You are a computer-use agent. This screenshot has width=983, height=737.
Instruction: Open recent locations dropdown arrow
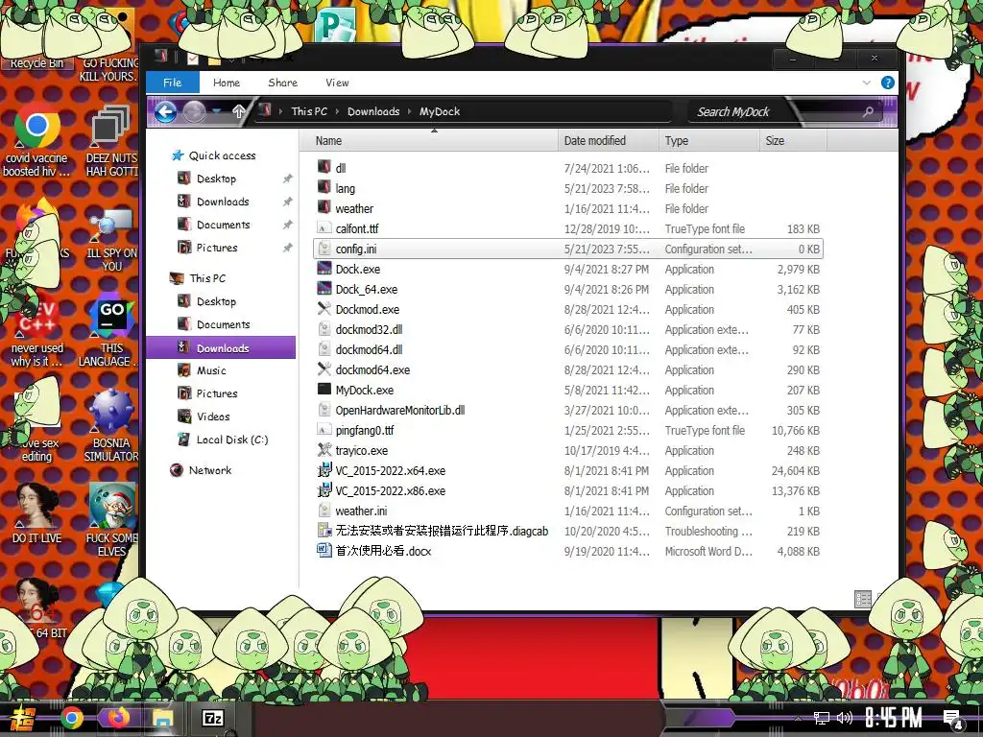217,112
